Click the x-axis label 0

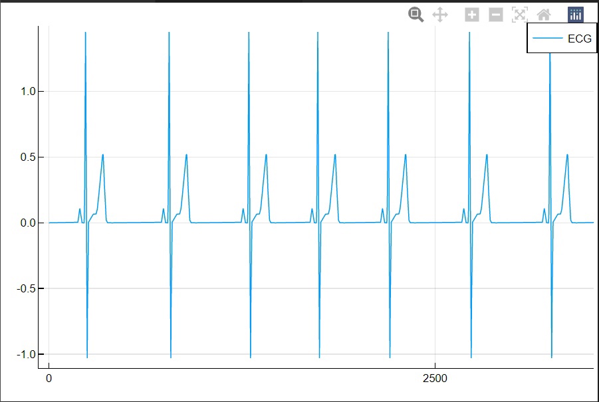pyautogui.click(x=49, y=378)
